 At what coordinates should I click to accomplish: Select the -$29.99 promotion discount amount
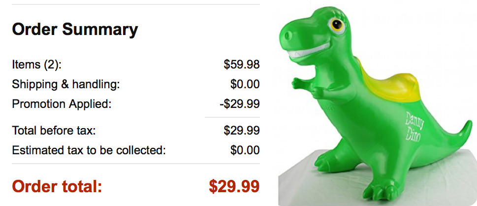239,104
